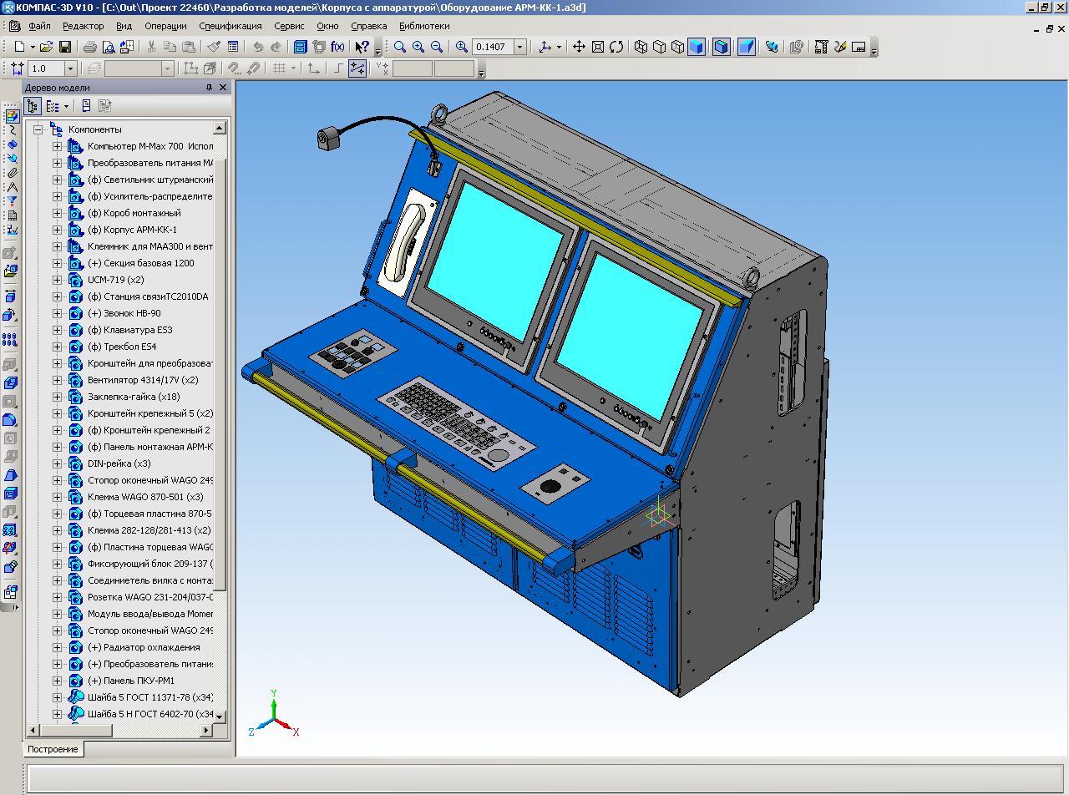
Task: Click the Zoom In magnifier icon
Action: (418, 47)
